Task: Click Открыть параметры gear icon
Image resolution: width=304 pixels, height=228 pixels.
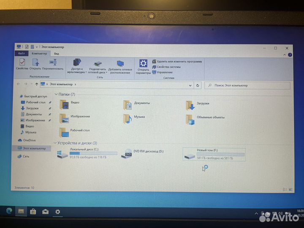Action: coord(143,67)
